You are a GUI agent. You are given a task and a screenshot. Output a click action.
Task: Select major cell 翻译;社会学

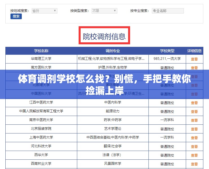[113, 146]
